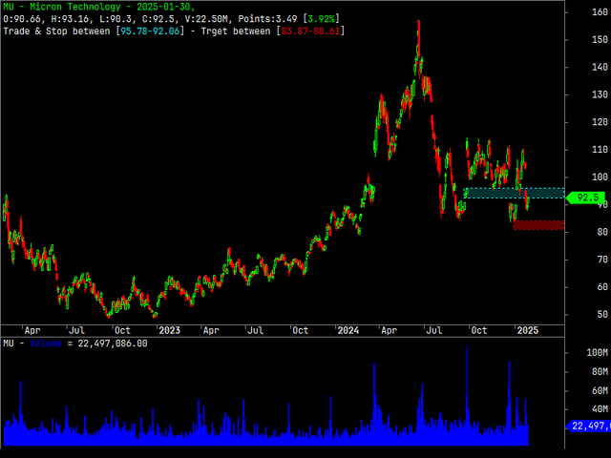Screen dimensions: 611x458
Task: Click the OHLC data line with V:22.58M
Action: 172,19
